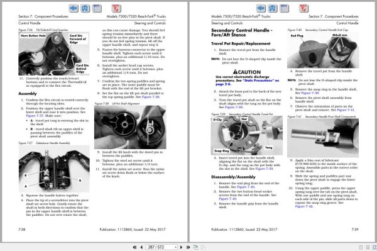Switch to continuous page view icon
The image size is (377, 251).
[x=368, y=247]
